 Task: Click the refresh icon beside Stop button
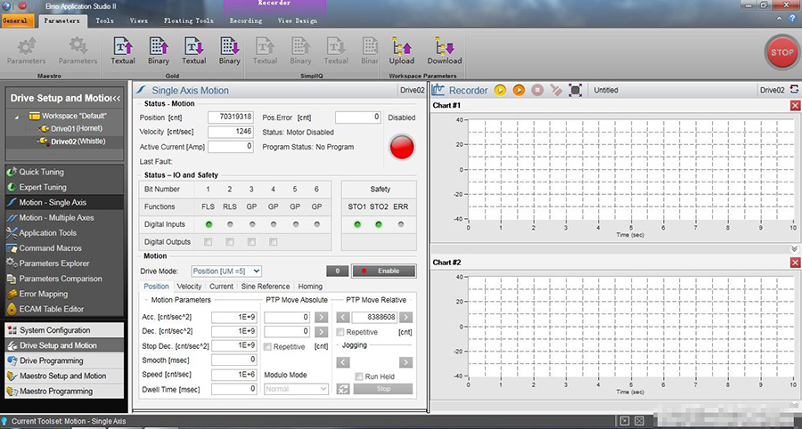tap(343, 389)
